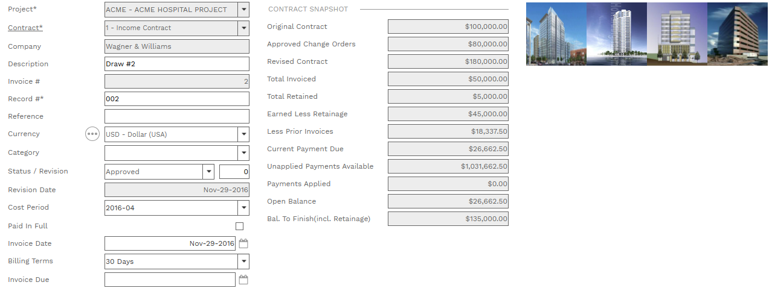Open the Invoice Date calendar picker

tap(243, 244)
